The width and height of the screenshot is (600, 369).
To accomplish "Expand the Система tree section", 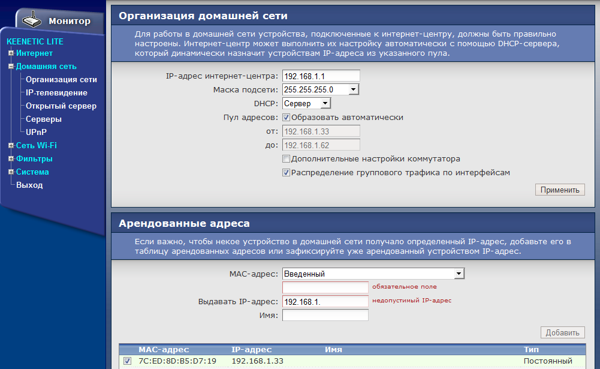I will (x=11, y=172).
